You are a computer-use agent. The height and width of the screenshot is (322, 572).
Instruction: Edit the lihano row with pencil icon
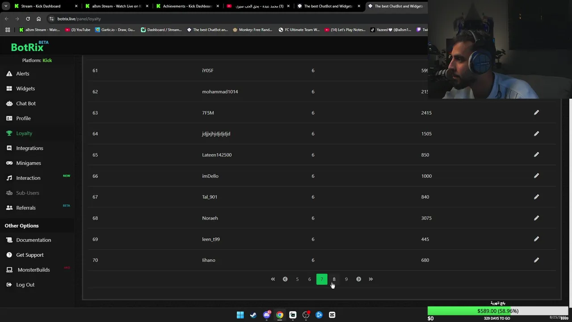pyautogui.click(x=536, y=260)
